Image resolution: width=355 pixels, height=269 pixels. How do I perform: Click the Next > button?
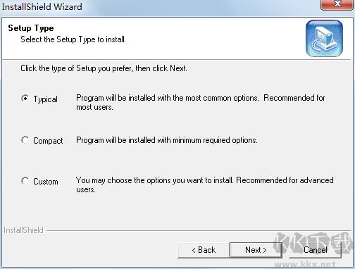256,250
